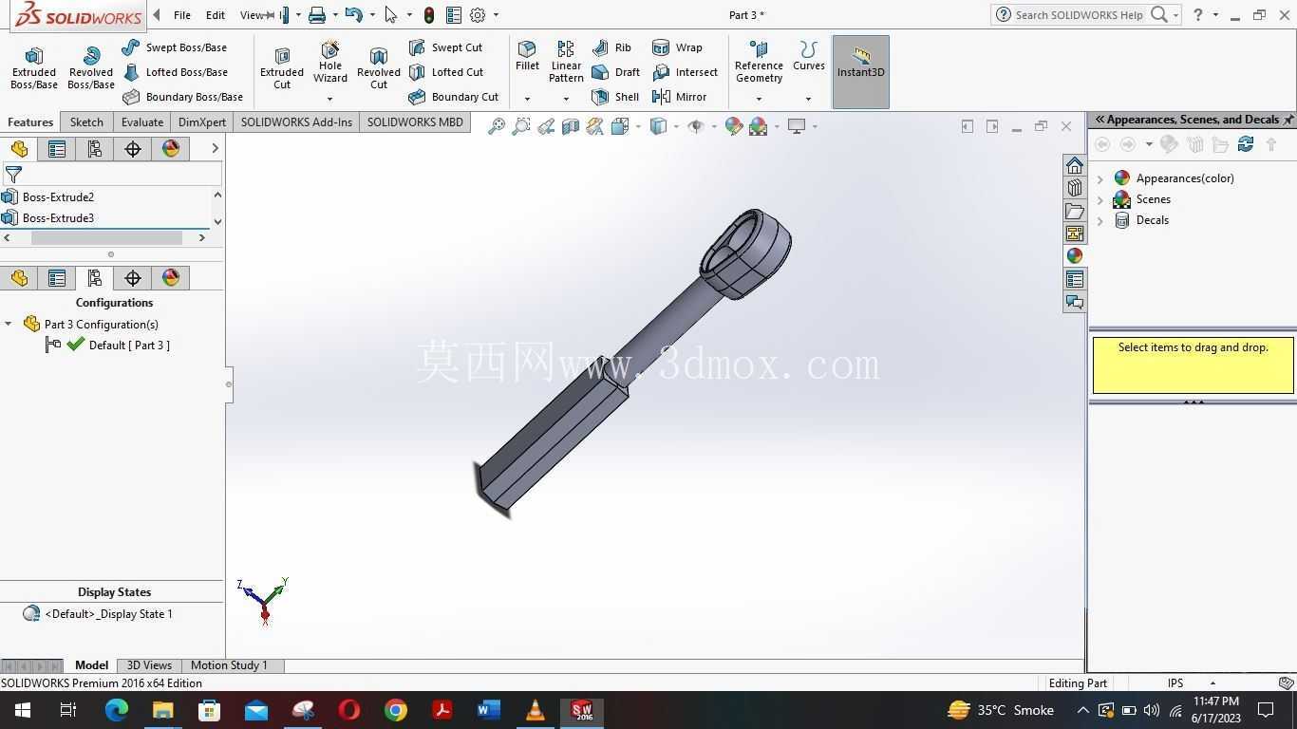Open Hide/Show Items dropdown arrow

[714, 126]
